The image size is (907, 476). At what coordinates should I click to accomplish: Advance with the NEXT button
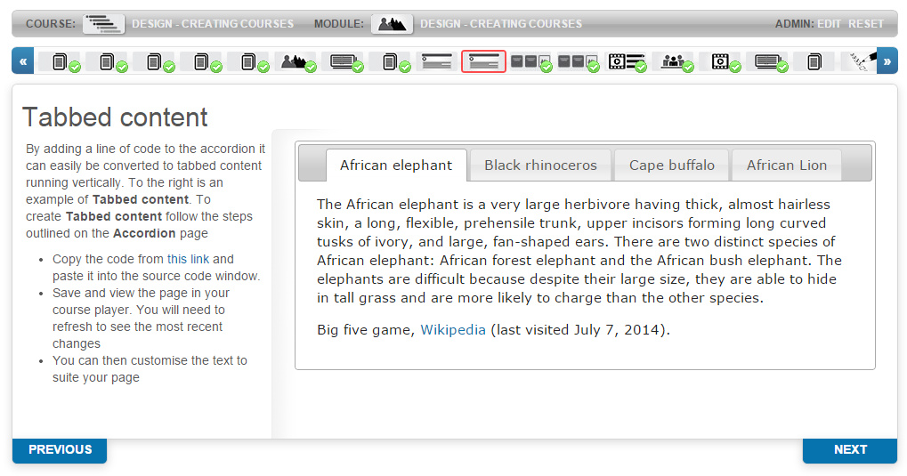point(849,450)
